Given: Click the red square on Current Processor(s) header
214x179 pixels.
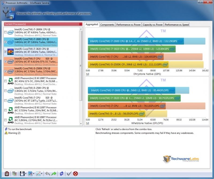Looking at the screenshot, I should (81, 24).
